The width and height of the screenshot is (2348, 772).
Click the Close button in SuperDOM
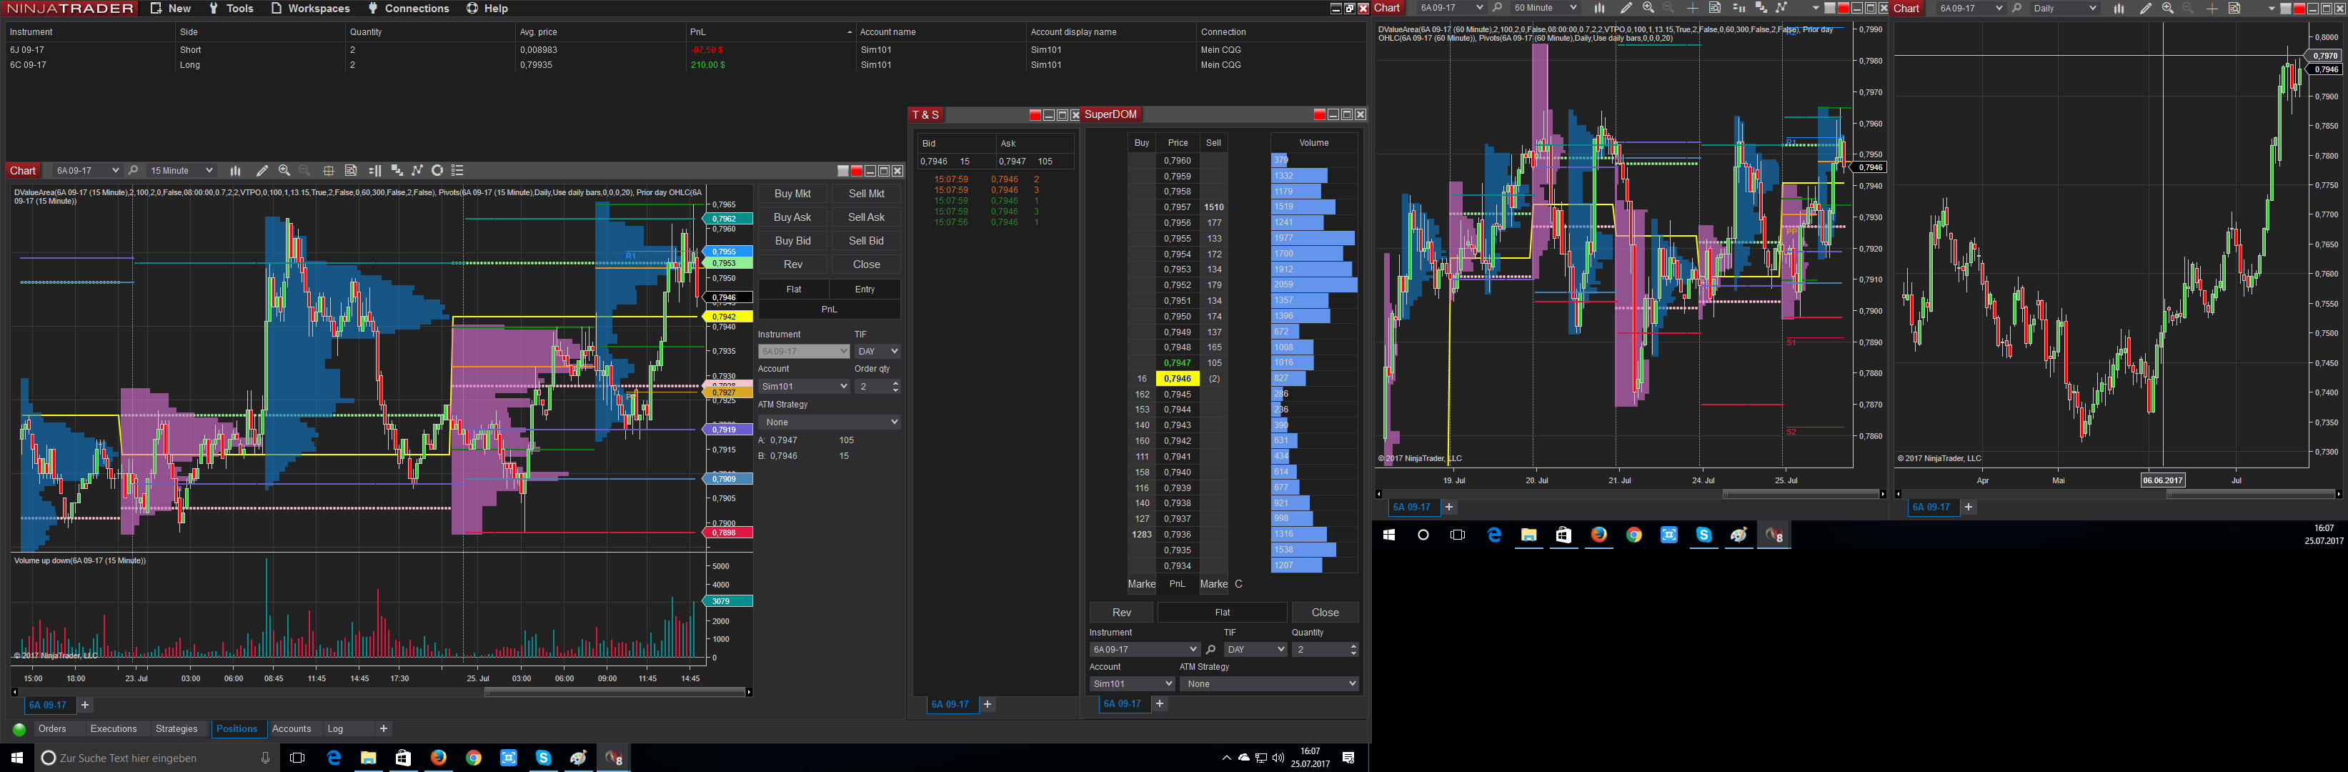pos(1325,613)
